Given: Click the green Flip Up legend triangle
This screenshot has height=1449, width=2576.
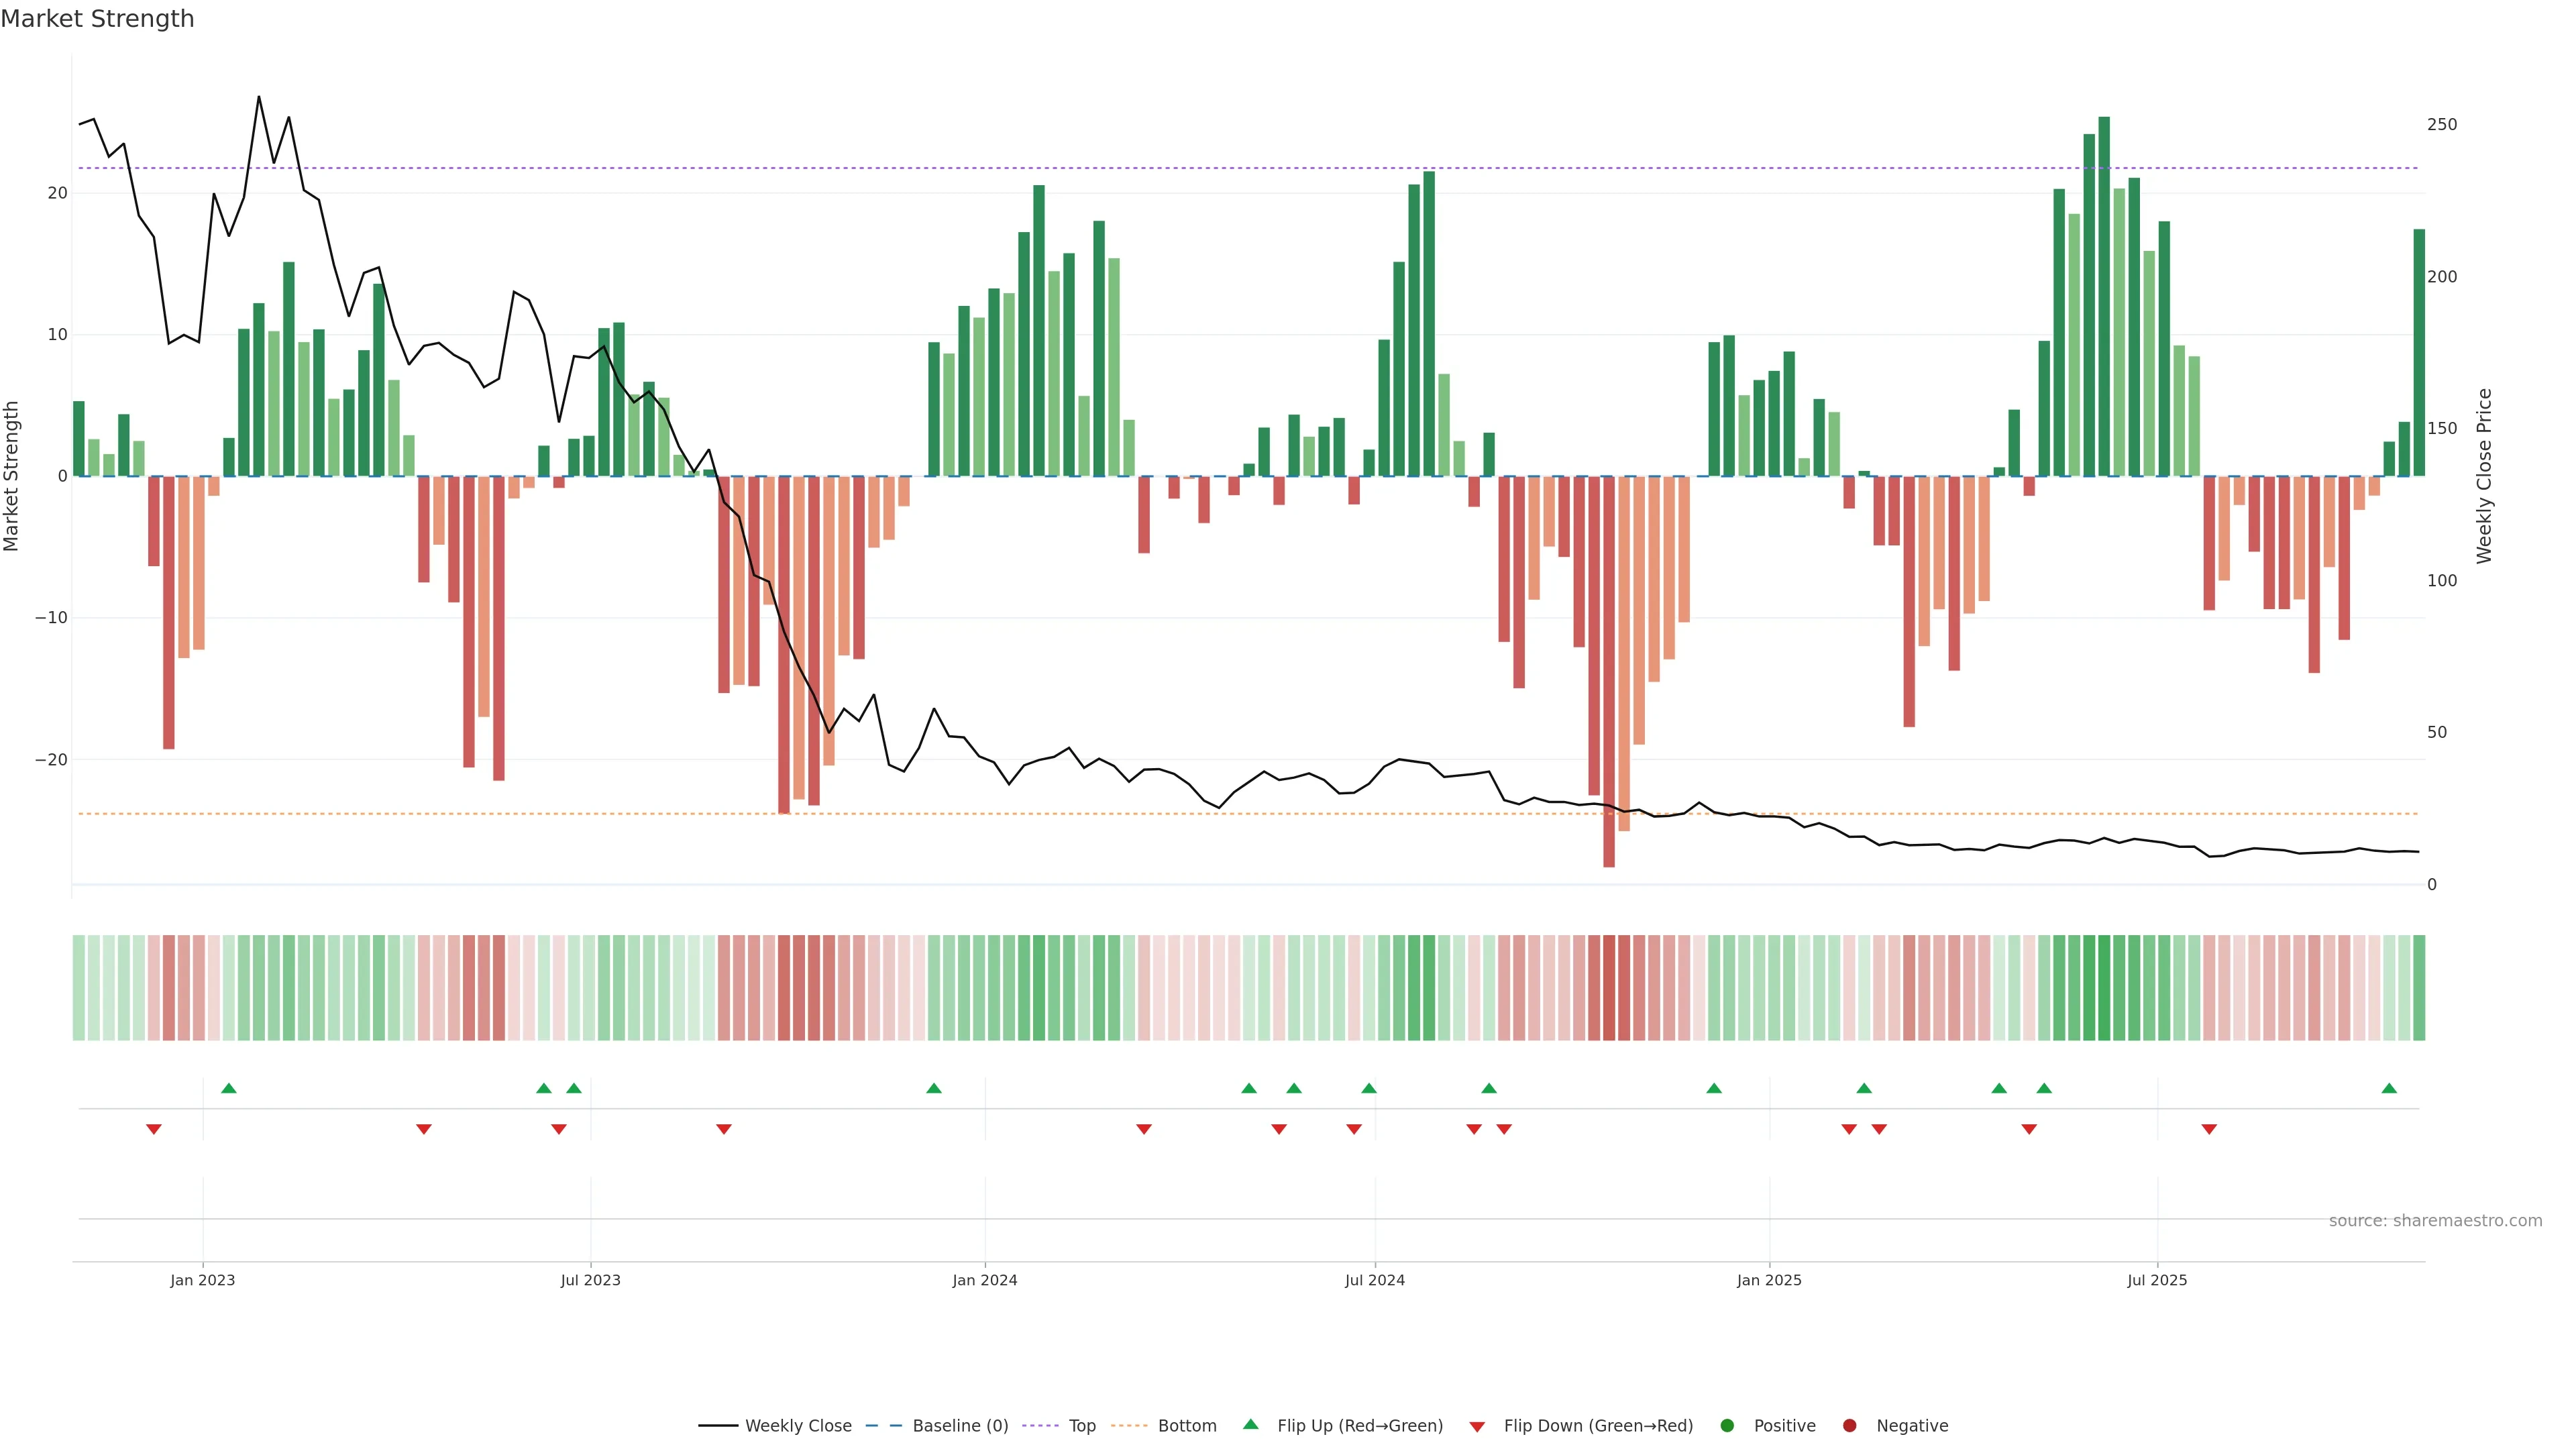Looking at the screenshot, I should tap(1250, 1424).
